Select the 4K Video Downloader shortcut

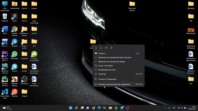coord(34,56)
